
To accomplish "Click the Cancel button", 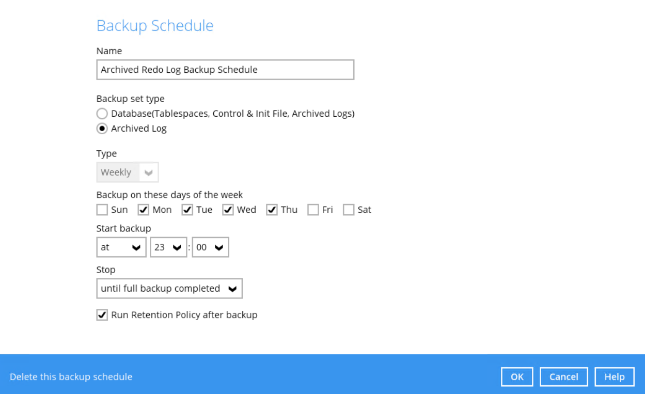I will [563, 377].
